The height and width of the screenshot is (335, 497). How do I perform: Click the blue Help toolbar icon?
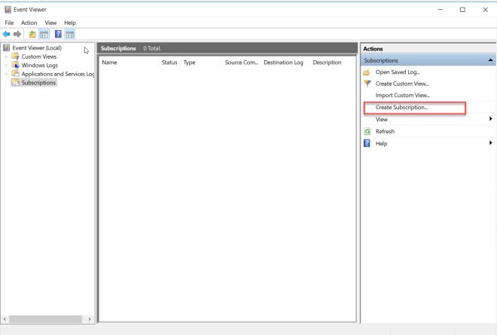click(x=58, y=34)
